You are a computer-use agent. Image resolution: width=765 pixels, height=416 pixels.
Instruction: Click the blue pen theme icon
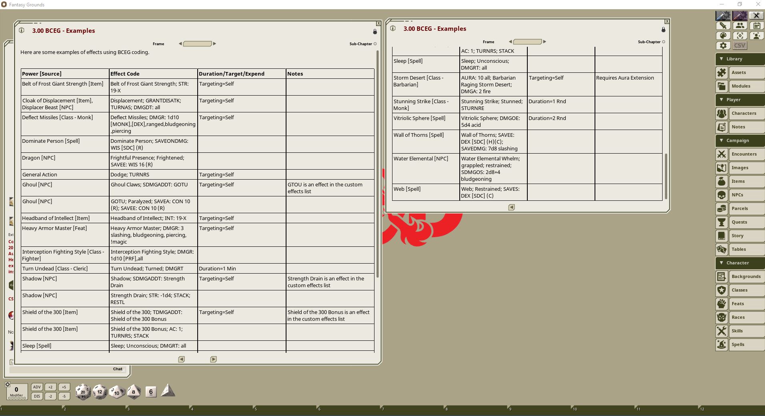tap(723, 16)
